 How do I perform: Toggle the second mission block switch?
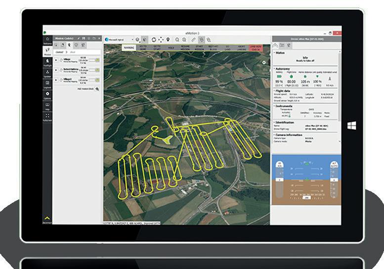94,70
